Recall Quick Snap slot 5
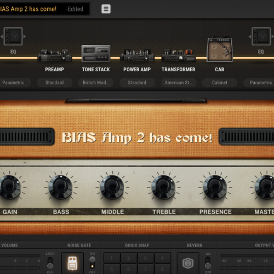The image size is (274, 274). [112, 269]
